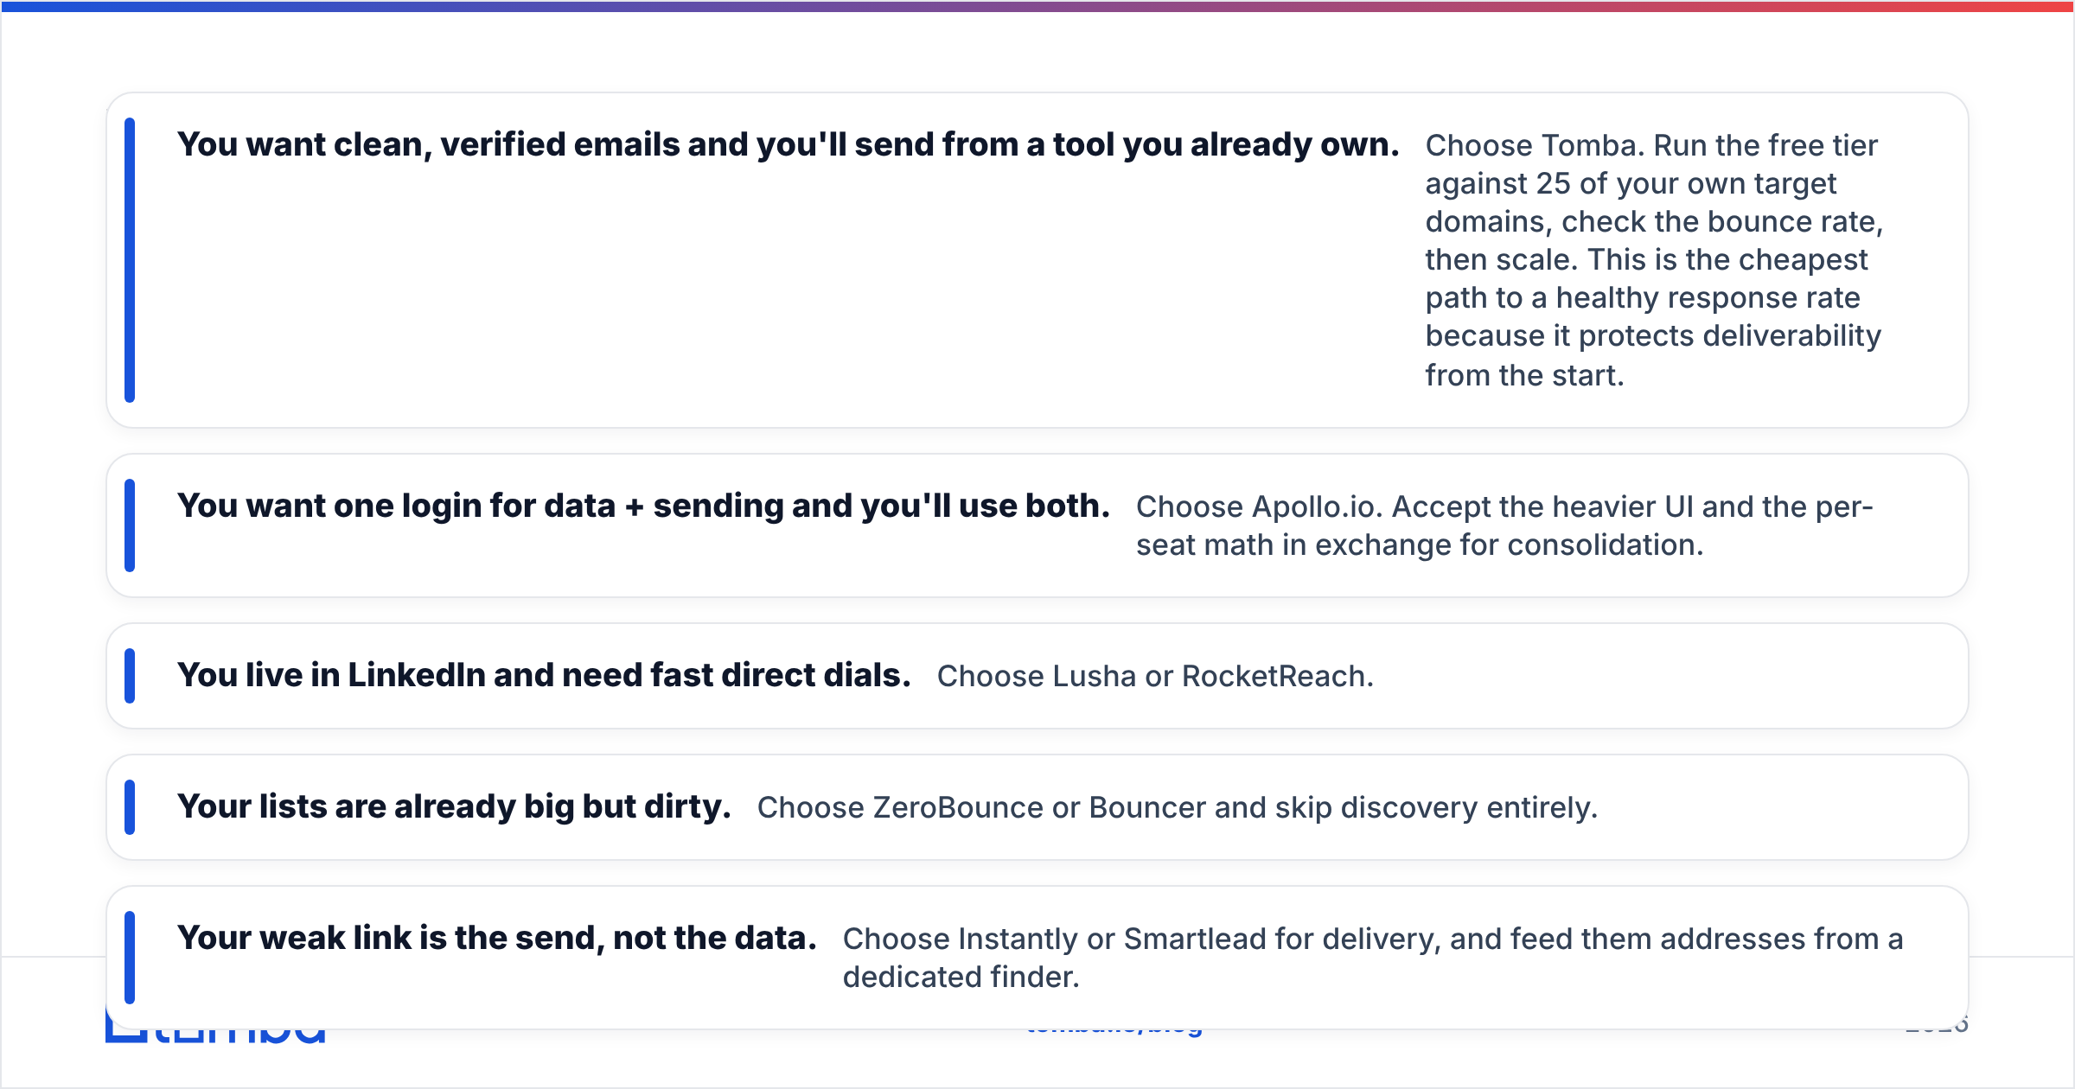Click the blue accent bar beside the weak link card
The height and width of the screenshot is (1089, 2075).
click(x=130, y=958)
